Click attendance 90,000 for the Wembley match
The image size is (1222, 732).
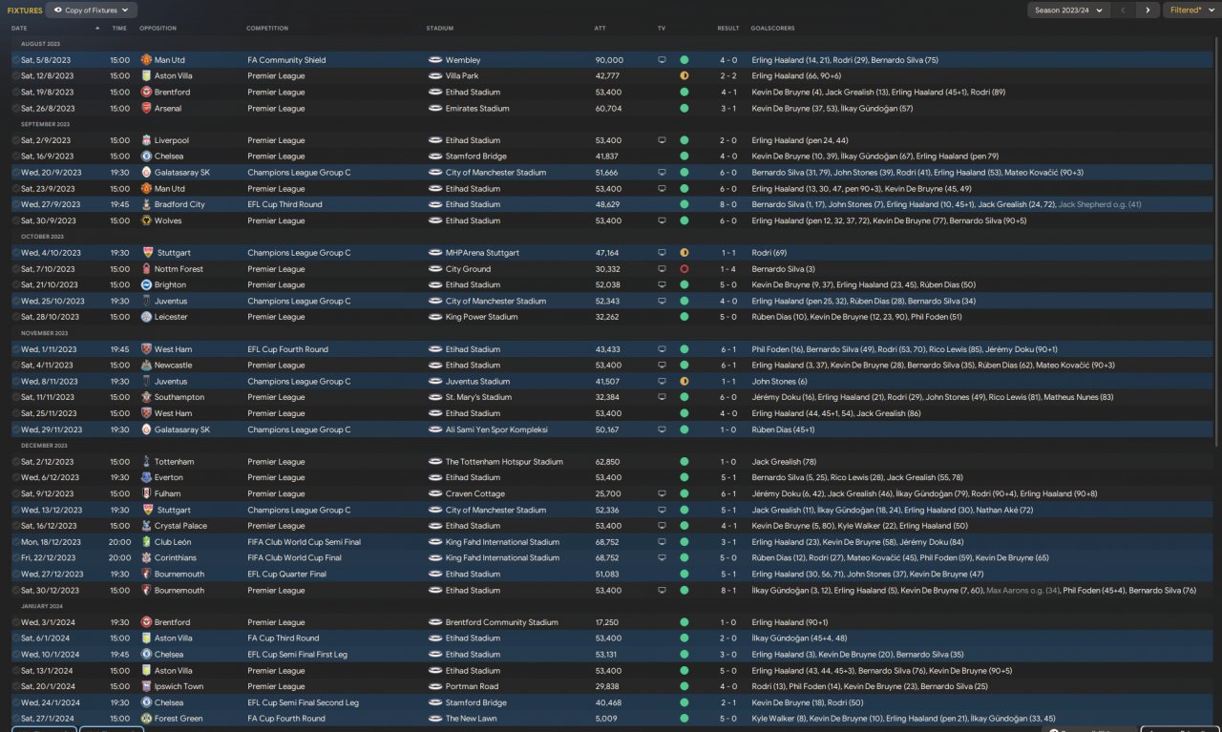[608, 60]
